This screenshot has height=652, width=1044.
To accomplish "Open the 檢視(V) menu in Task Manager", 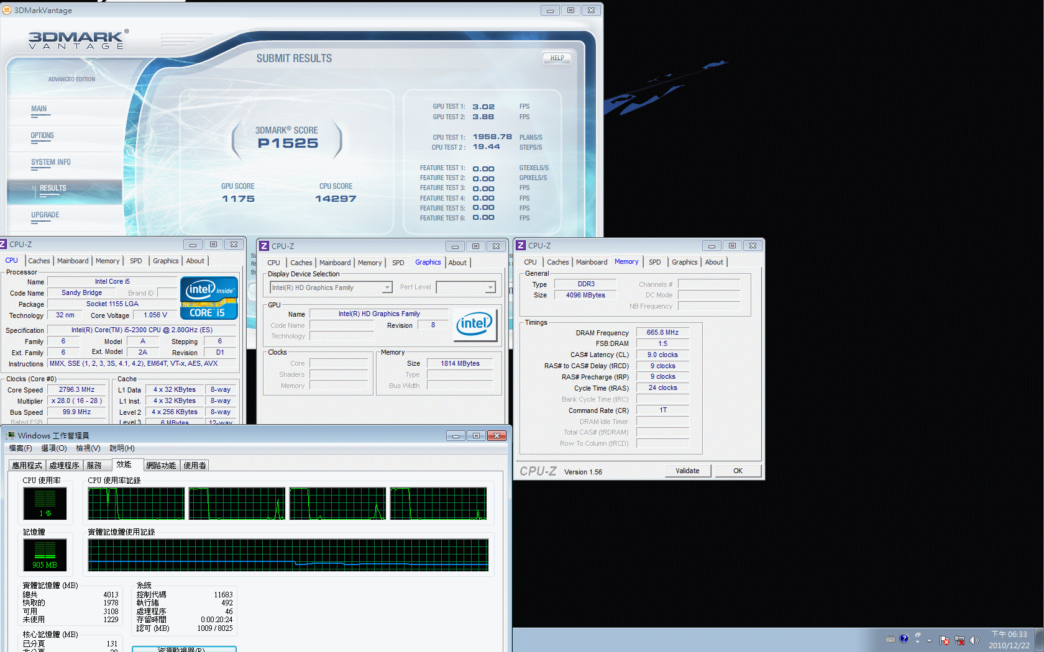I will click(88, 448).
